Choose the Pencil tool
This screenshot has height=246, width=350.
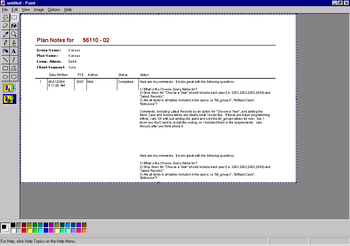click(5, 43)
